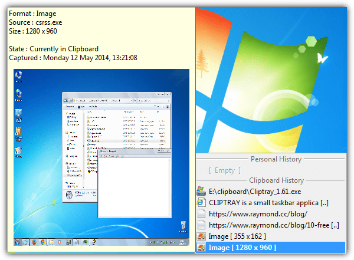The image size is (354, 260).
Task: Click the Format : Image line
Action: click(32, 14)
